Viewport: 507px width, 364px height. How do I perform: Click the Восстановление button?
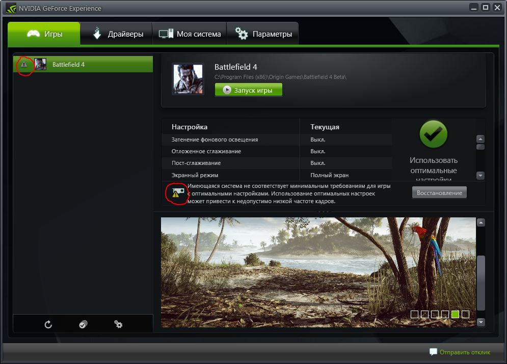(x=439, y=192)
